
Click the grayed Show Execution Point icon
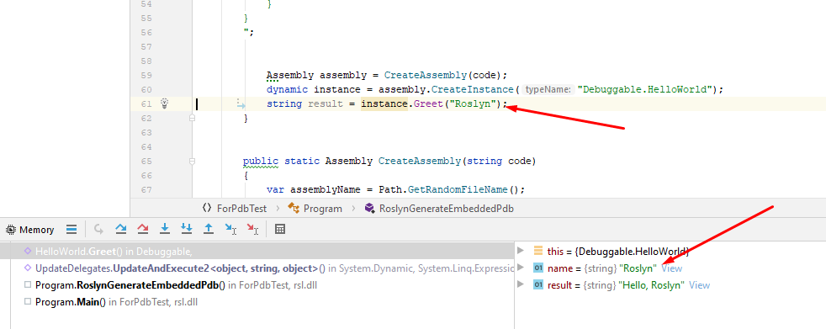point(98,229)
